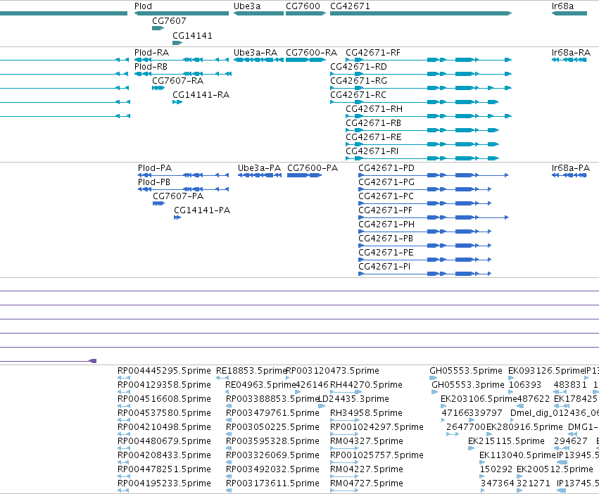Select the Ir68a-RA transcript label
The width and height of the screenshot is (599, 494).
click(571, 53)
